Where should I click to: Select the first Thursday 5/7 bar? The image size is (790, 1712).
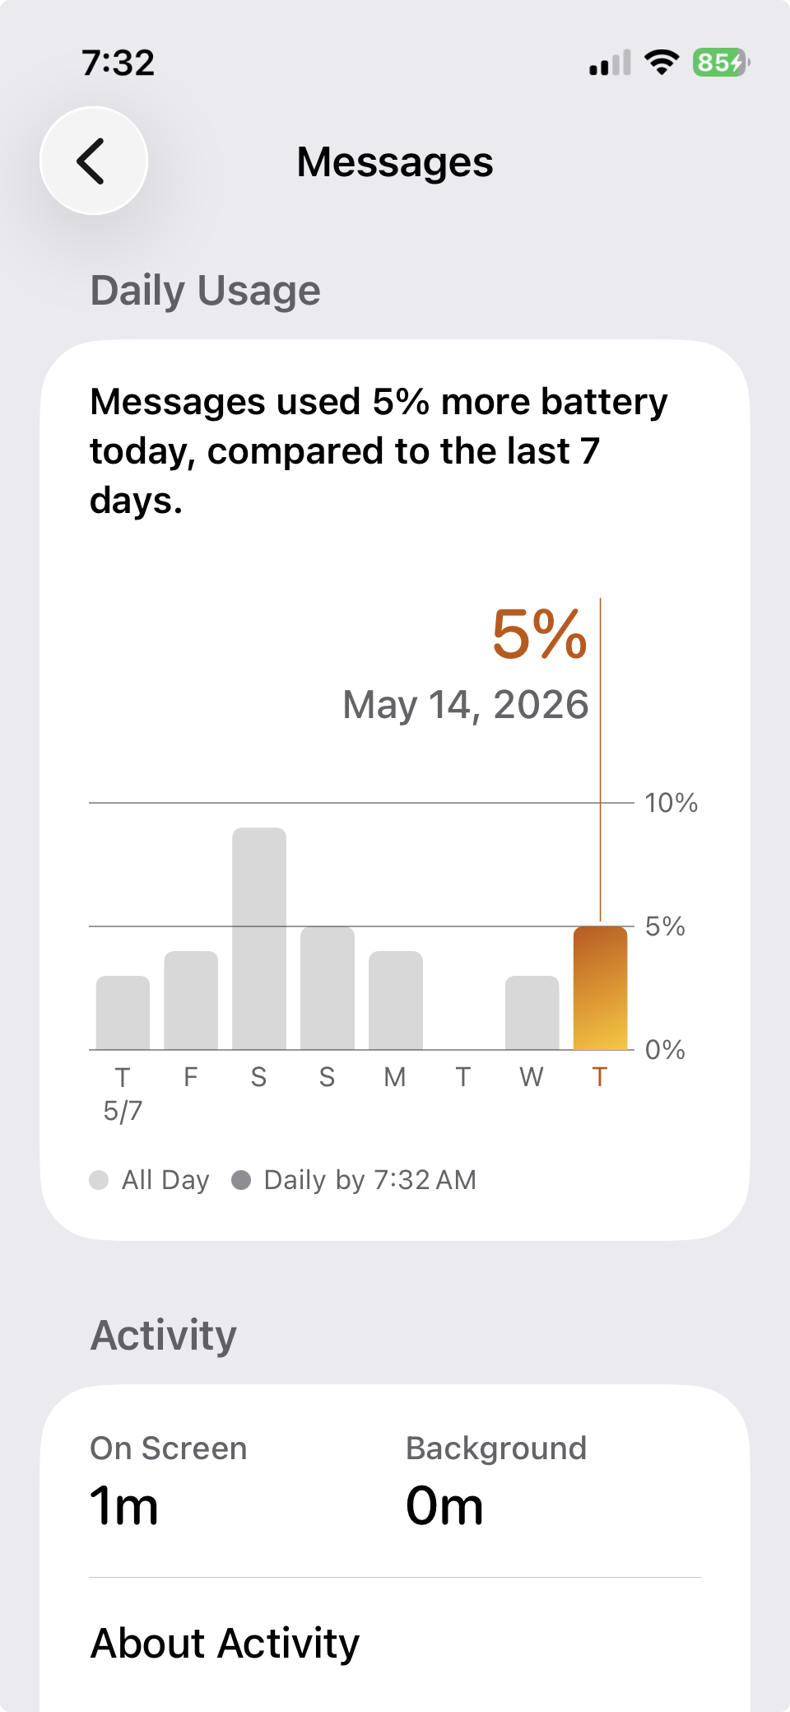click(x=123, y=1013)
